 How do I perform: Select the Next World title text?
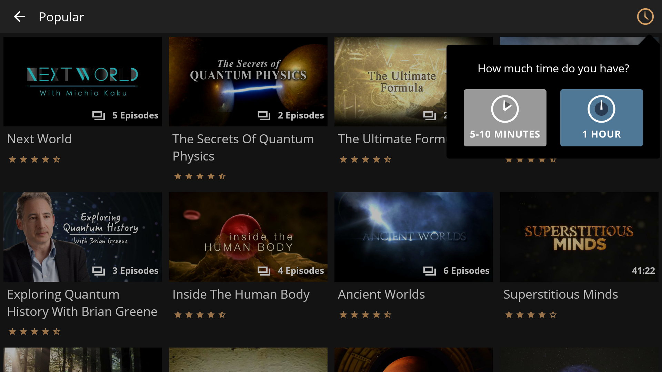[39, 139]
